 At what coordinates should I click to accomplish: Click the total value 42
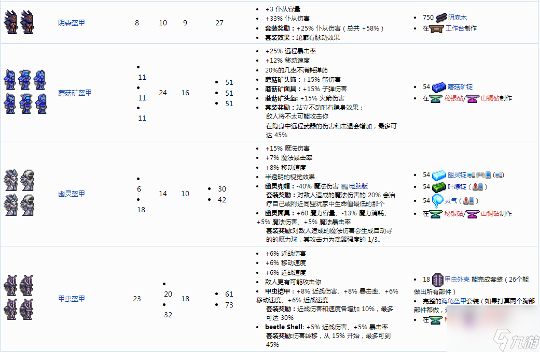coord(222,200)
